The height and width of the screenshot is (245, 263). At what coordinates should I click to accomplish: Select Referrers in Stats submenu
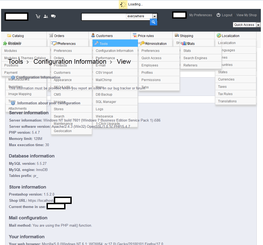201,65
